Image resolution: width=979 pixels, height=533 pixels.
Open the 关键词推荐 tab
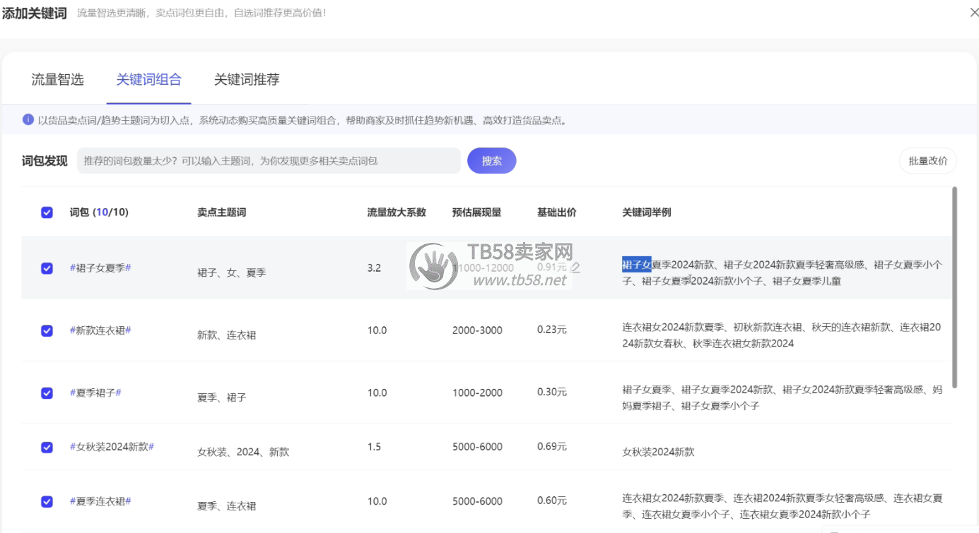click(x=247, y=80)
